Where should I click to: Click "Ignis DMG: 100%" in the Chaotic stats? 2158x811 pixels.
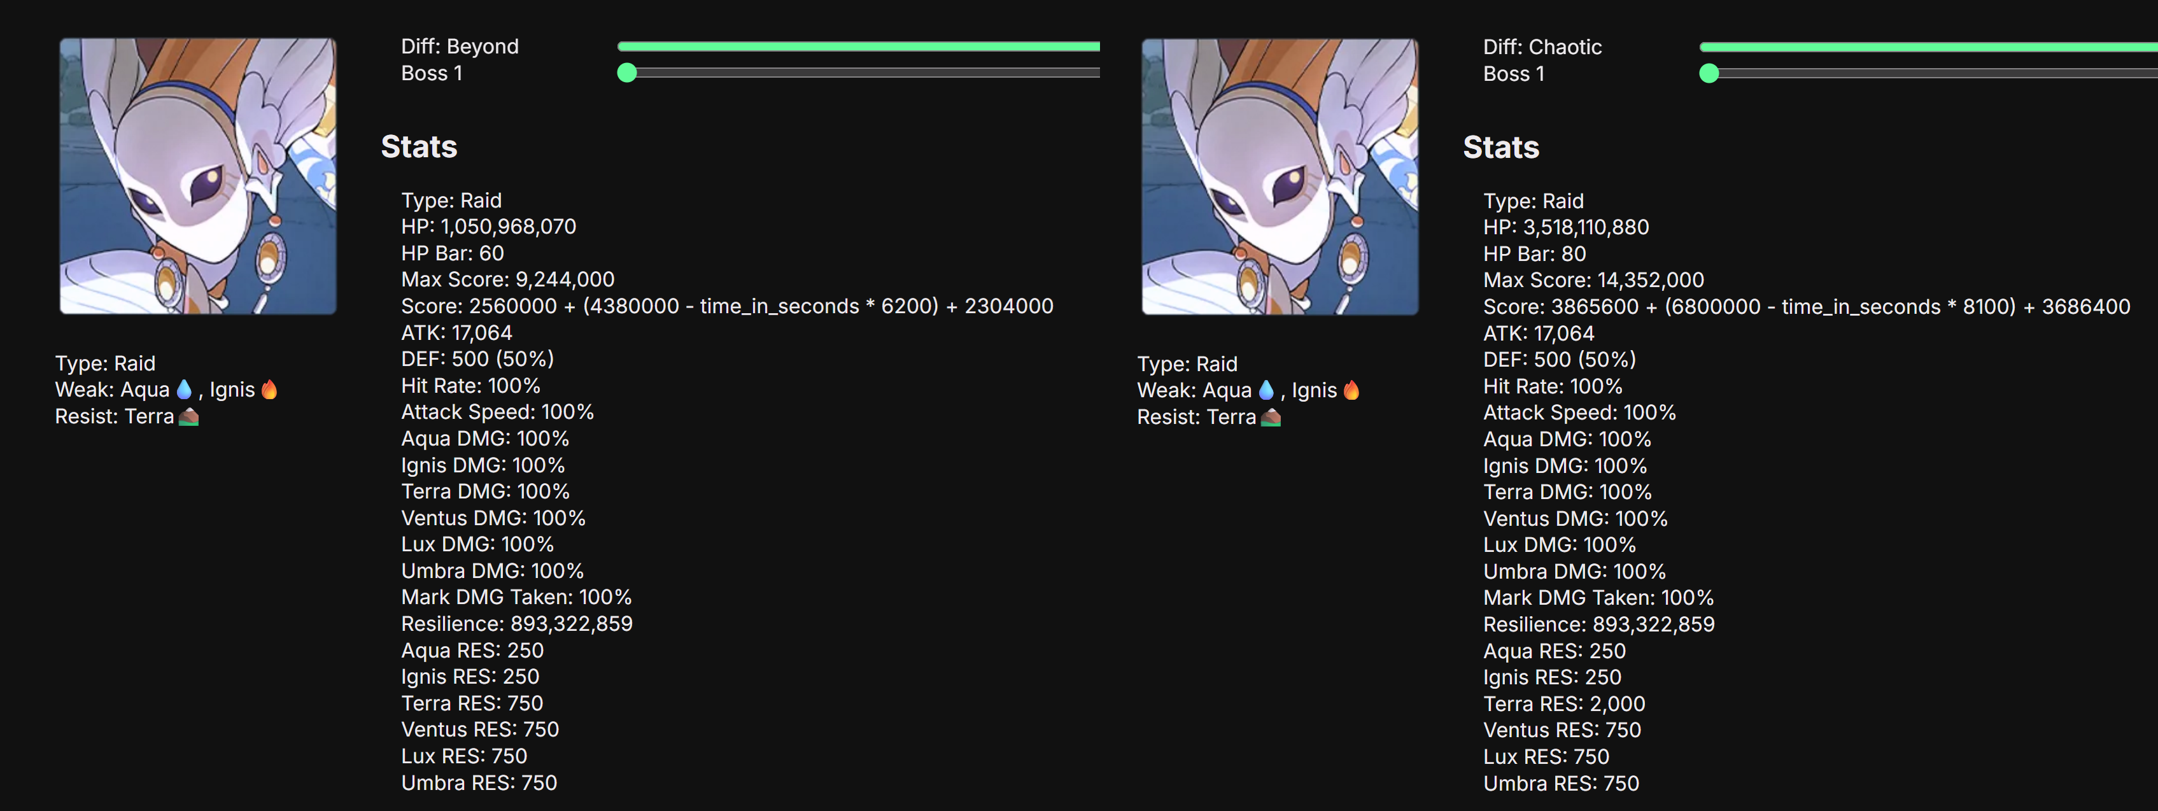point(1565,466)
